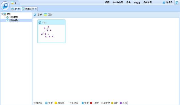Click the 刷新 refresh toolbar icon
Viewport: 180px width, 105px height.
point(35,15)
